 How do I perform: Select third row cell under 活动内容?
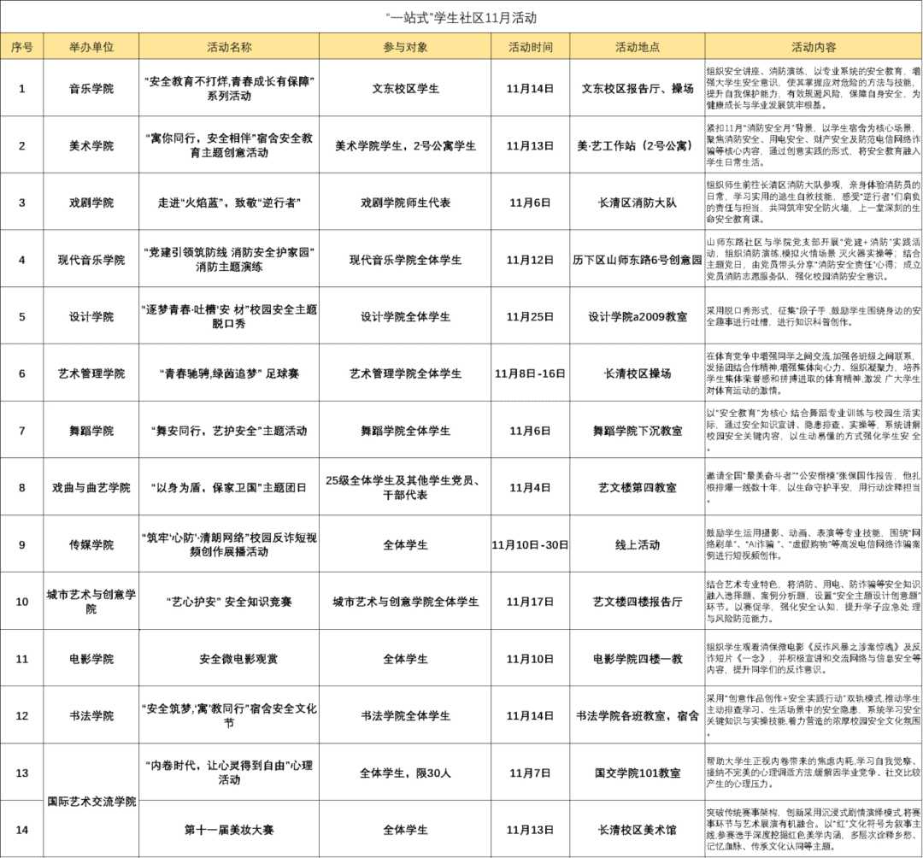[x=814, y=203]
